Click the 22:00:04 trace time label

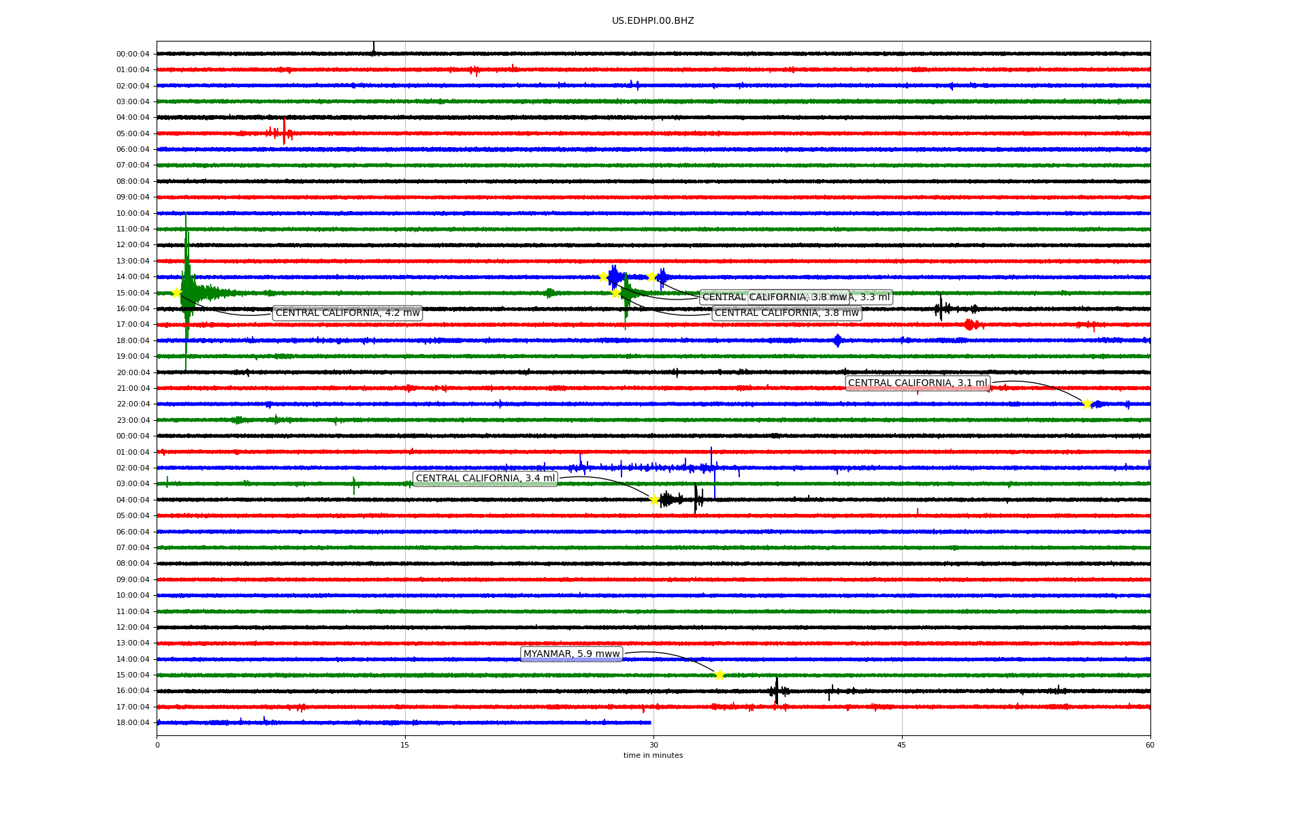click(x=133, y=404)
